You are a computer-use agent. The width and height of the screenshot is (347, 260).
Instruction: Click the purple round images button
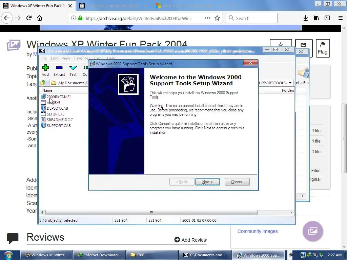pyautogui.click(x=313, y=231)
